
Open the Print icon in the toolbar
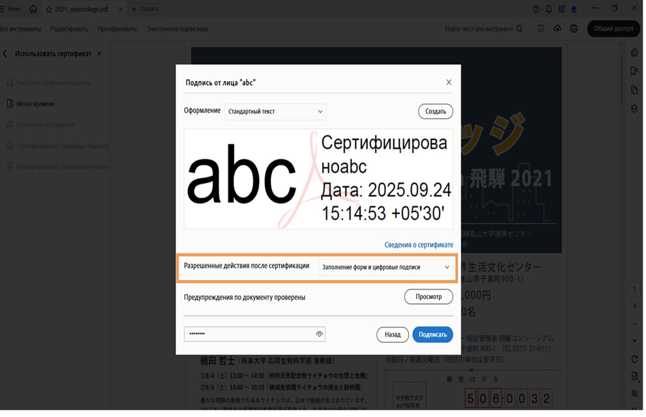(x=574, y=29)
